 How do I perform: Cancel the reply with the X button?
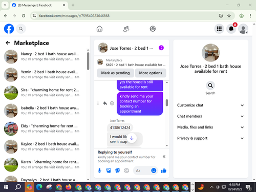point(164,157)
